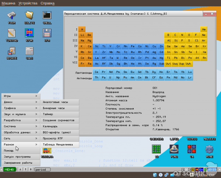
Task: Choose Календарь in the submenu
Action: click(x=59, y=126)
